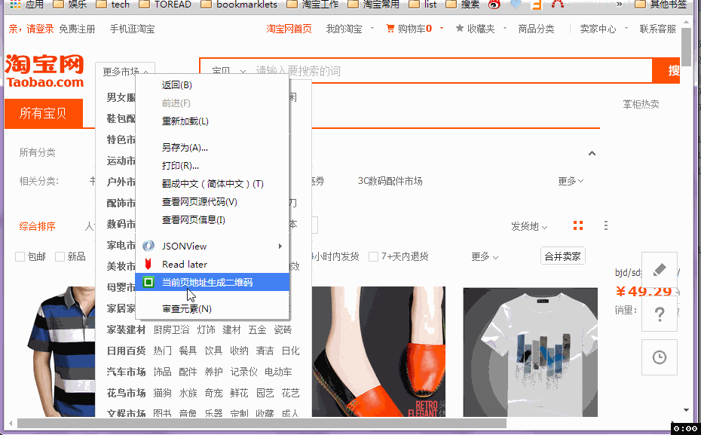Viewport: 701px width, 435px height.
Task: Open the clock history icon in sidebar
Action: (659, 357)
